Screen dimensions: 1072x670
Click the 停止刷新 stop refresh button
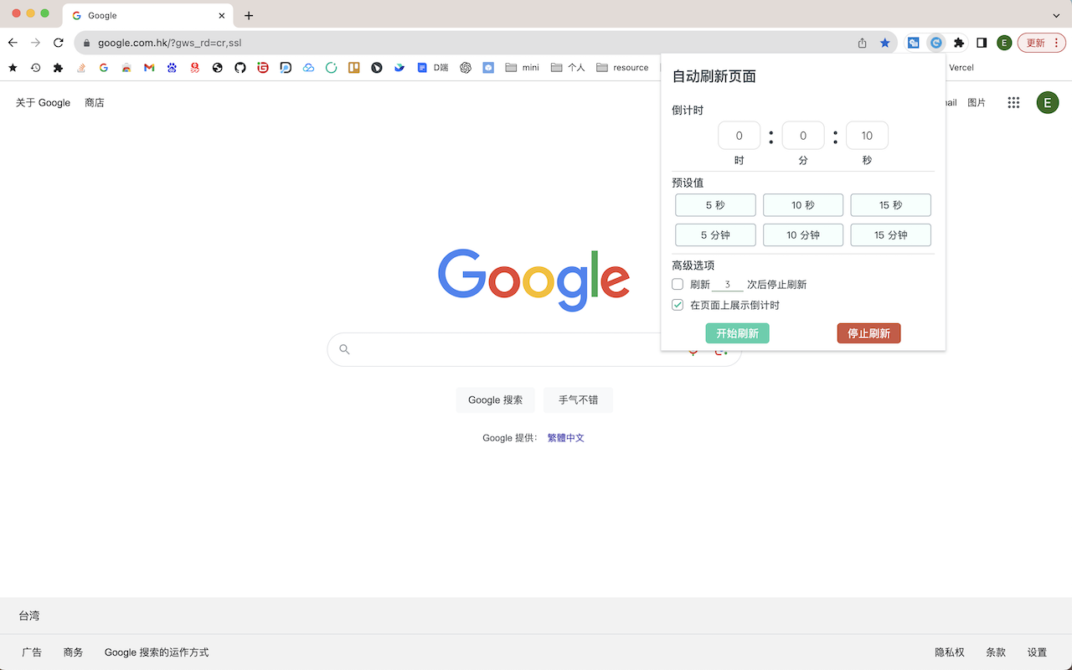click(868, 333)
